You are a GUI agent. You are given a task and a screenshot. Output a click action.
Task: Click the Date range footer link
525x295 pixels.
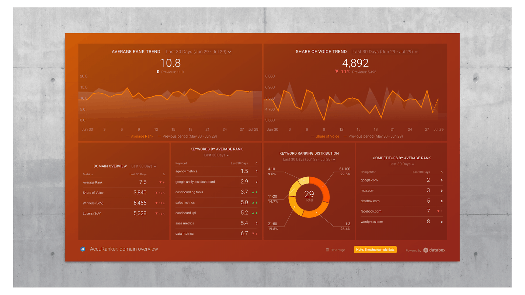pyautogui.click(x=335, y=250)
